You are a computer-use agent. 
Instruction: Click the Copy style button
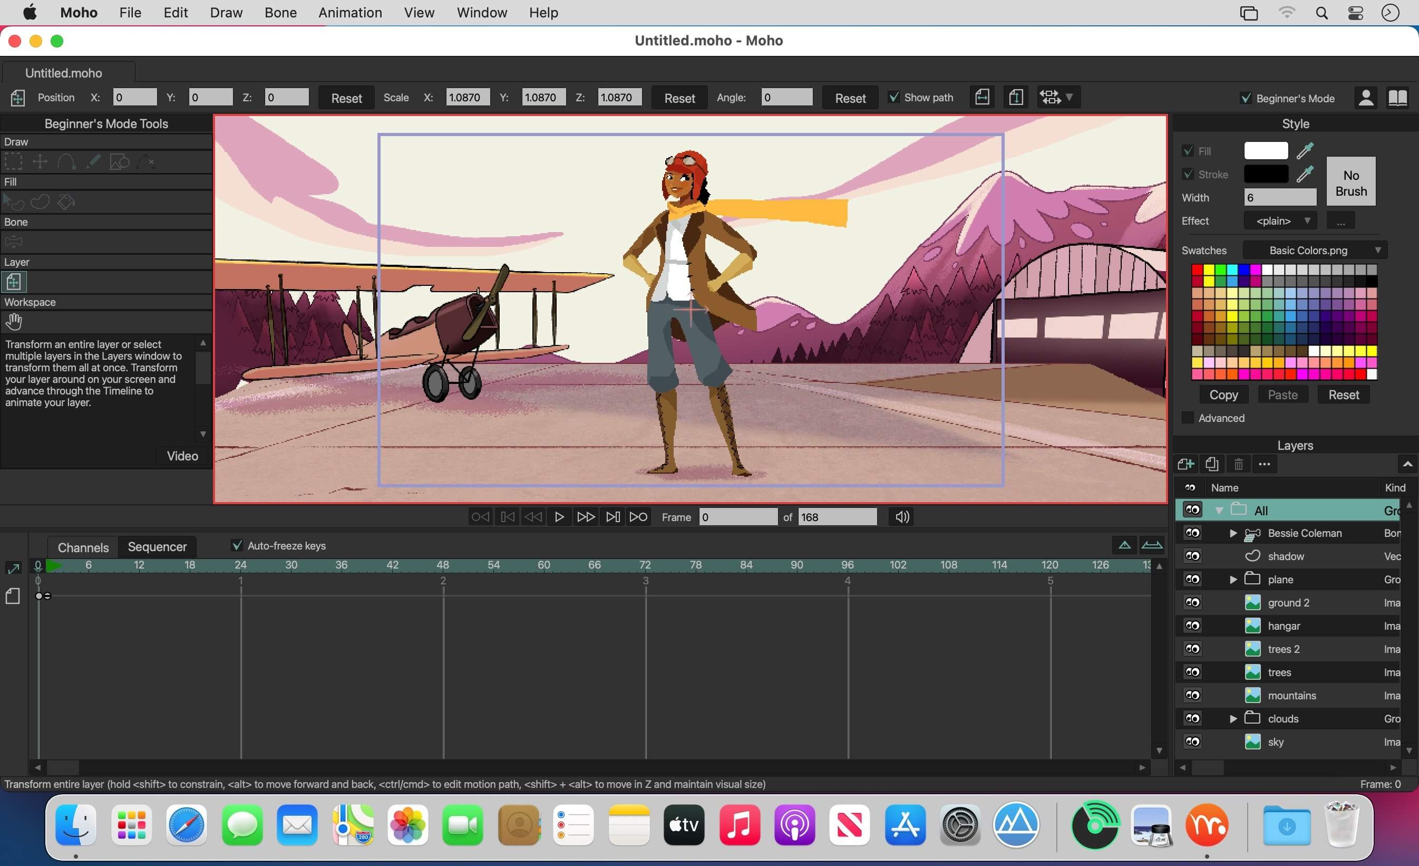pos(1223,394)
